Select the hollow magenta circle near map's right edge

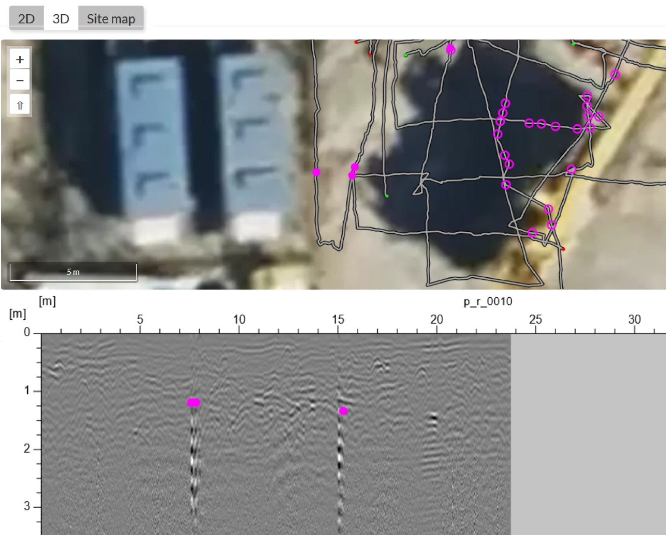615,74
